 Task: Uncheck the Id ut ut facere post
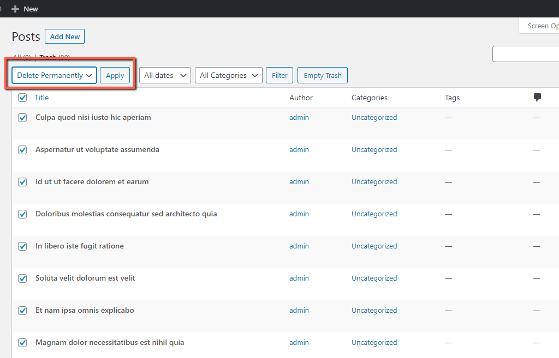22,182
